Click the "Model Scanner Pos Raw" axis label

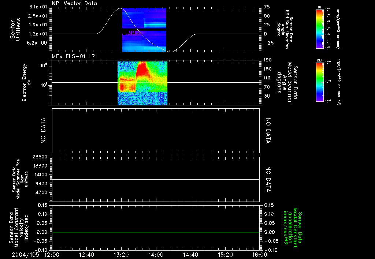pyautogui.click(x=20, y=179)
